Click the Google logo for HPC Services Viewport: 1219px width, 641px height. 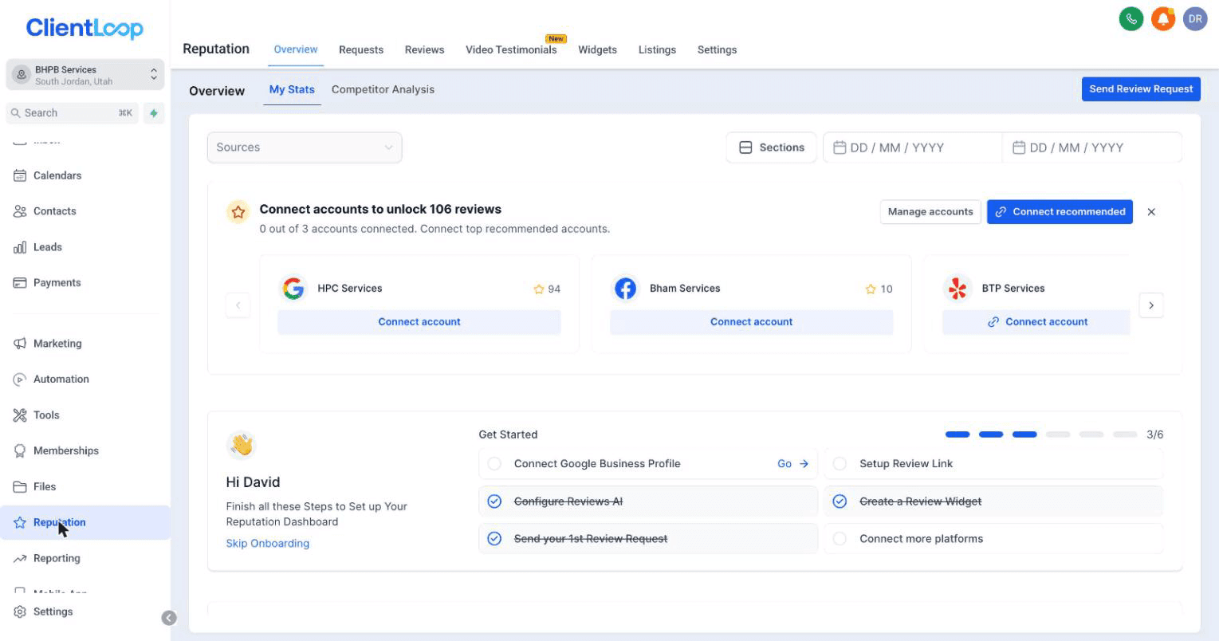tap(294, 289)
